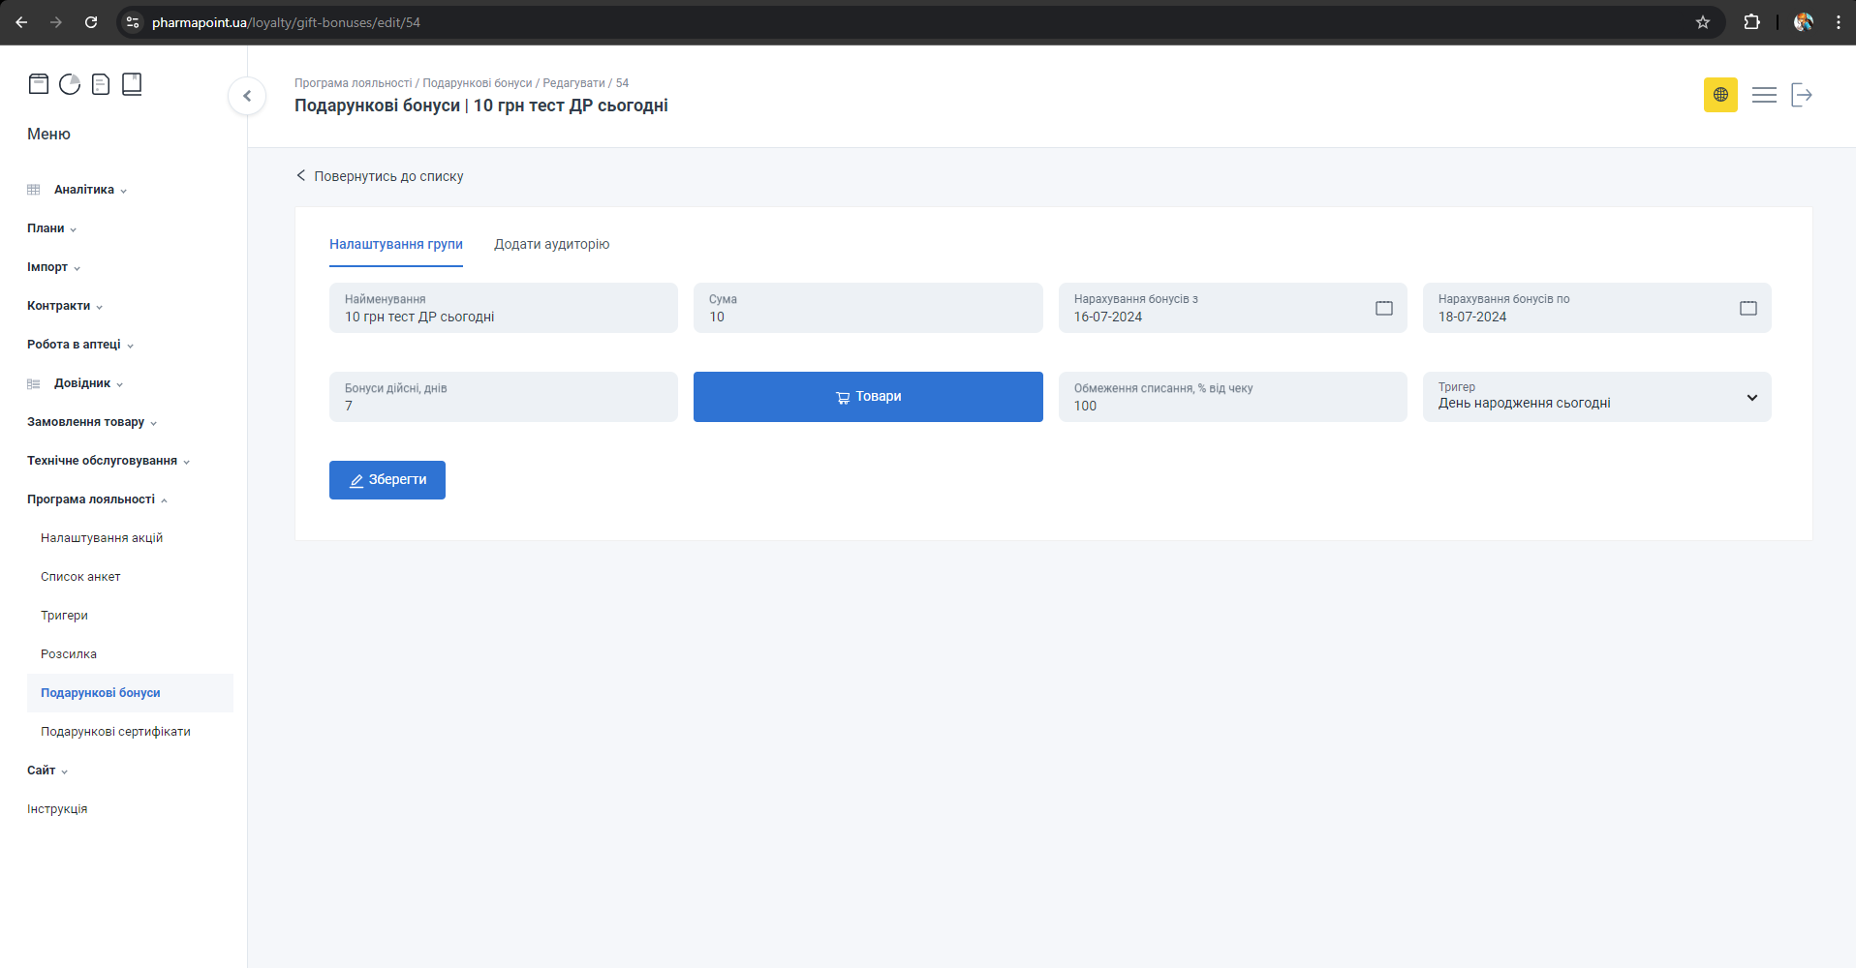The width and height of the screenshot is (1856, 968).
Task: Open Подарункові сертифікати in sidebar
Action: [x=115, y=732]
